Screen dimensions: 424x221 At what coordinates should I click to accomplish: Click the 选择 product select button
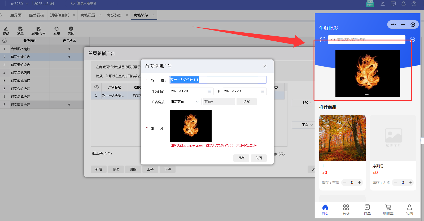pyautogui.click(x=246, y=102)
